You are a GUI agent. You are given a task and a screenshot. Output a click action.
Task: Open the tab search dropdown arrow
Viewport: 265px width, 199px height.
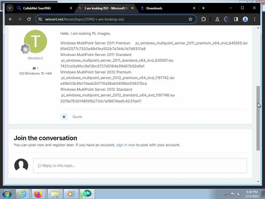10,8
